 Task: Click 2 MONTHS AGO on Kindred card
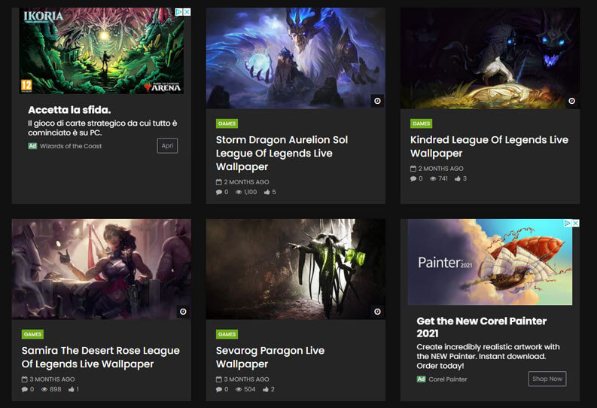coord(441,168)
